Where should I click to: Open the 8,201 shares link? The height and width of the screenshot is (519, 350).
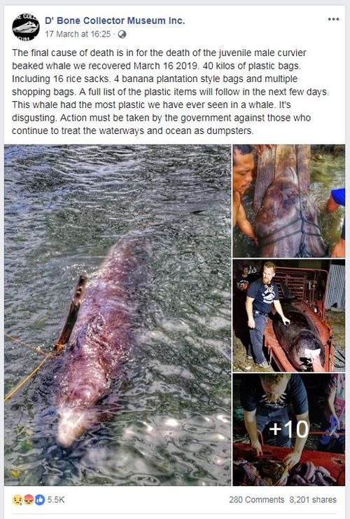pos(313,499)
